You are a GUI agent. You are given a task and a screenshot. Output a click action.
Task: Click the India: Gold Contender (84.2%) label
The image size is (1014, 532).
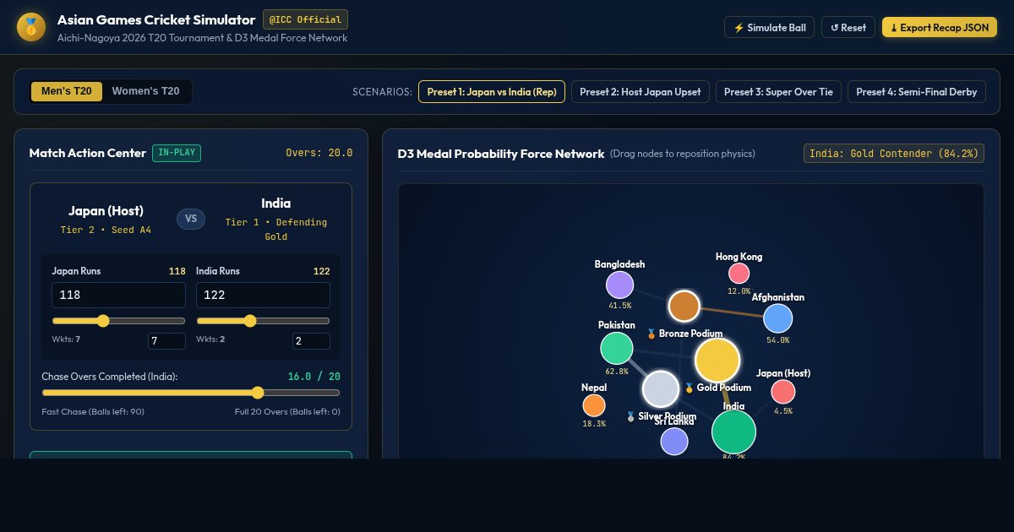pyautogui.click(x=894, y=154)
